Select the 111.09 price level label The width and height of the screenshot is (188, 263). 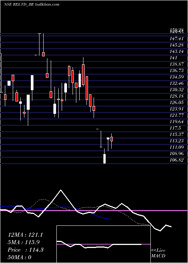177,147
